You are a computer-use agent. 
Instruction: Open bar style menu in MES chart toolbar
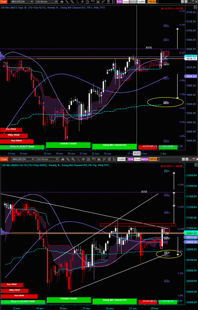coord(62,1)
